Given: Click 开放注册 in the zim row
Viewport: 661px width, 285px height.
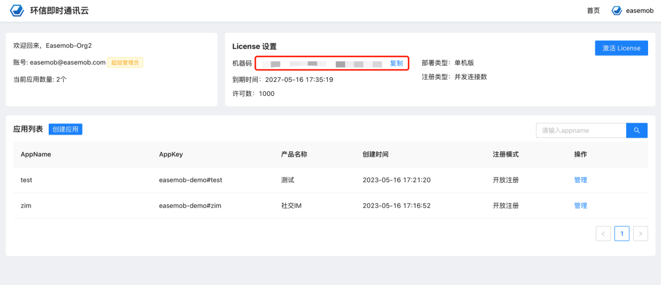Looking at the screenshot, I should point(506,206).
